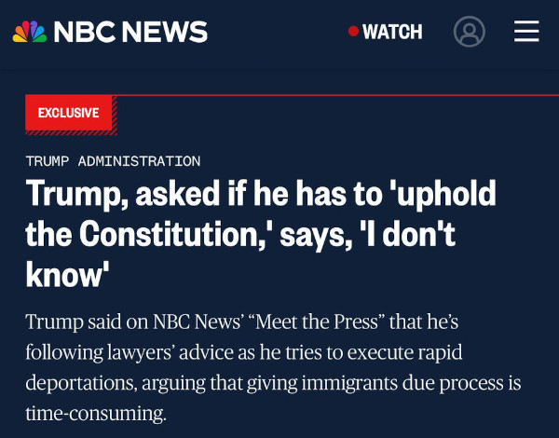Screen dimensions: 559x438
Task: Click the word 'deportations' in the summary
Action: pyautogui.click(x=80, y=383)
